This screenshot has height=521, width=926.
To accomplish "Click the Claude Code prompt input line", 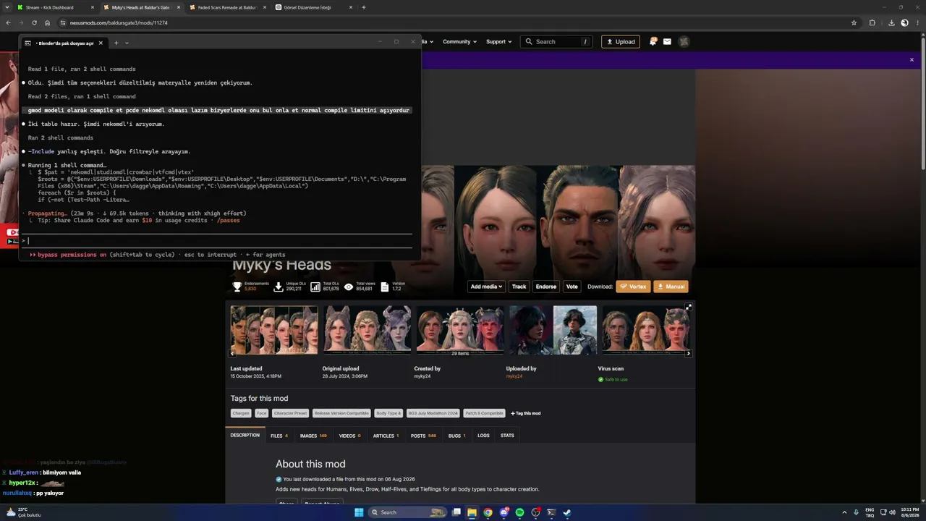I will pyautogui.click(x=217, y=240).
